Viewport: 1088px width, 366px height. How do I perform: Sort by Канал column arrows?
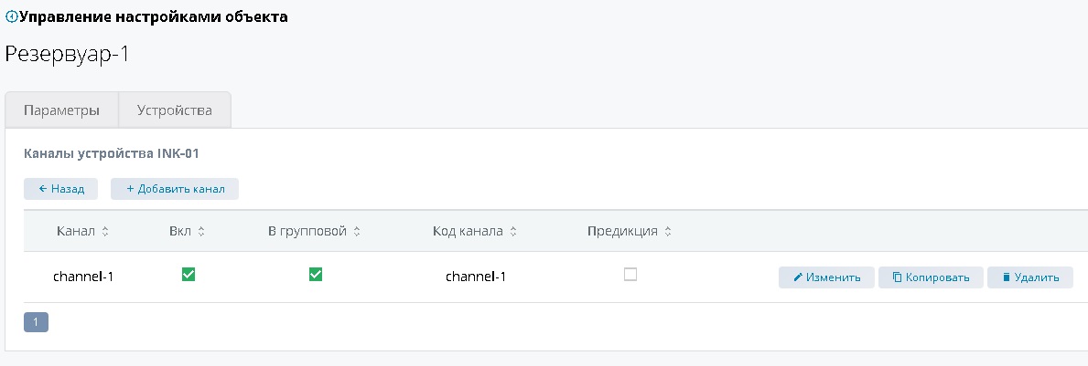pos(105,232)
